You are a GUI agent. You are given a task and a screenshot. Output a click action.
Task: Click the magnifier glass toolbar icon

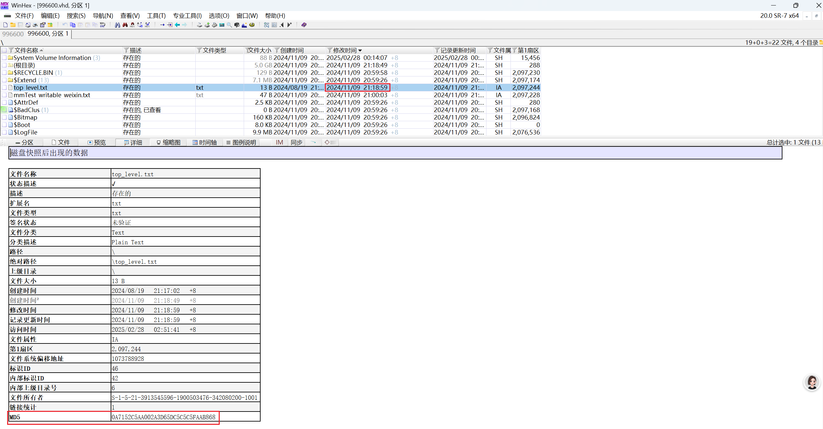tap(229, 25)
